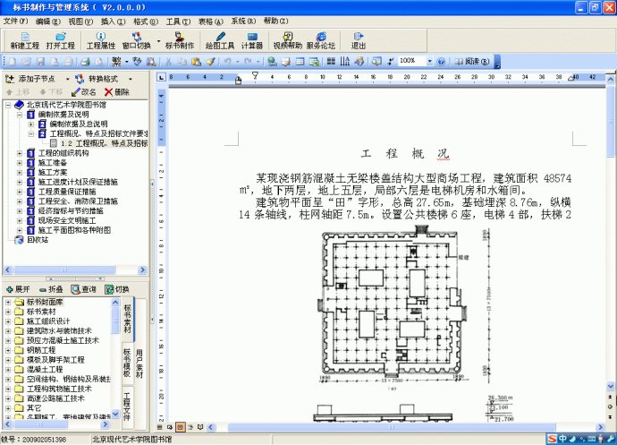Open the 帮助(Z) menu
617x445 pixels.
coord(275,21)
